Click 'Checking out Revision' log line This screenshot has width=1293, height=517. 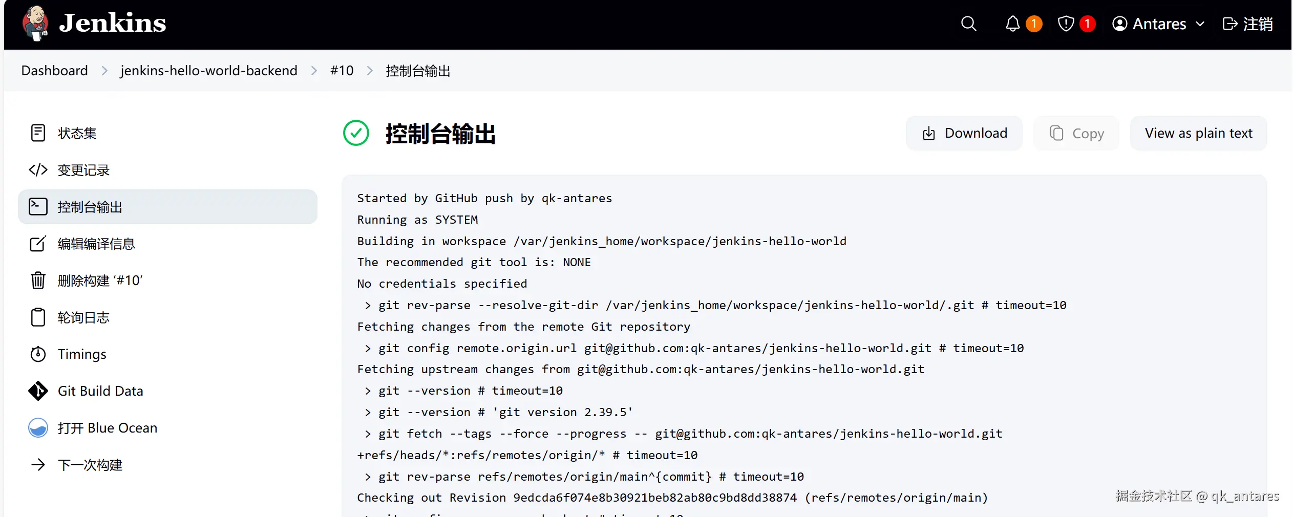pos(672,498)
